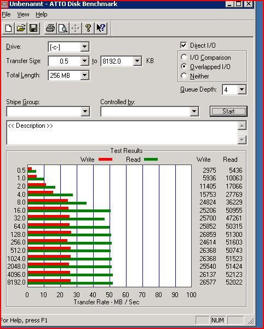Viewport: 264px width, 329px height.
Task: Click the New document toolbar icon
Action: click(8, 28)
